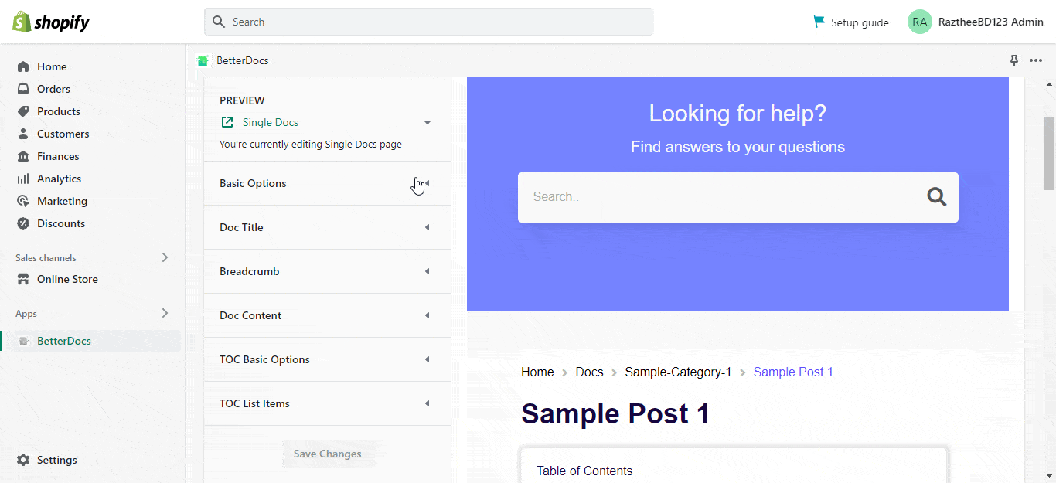Expand the TOC Basic Options section
Viewport: 1056px width, 483px height.
coord(327,359)
